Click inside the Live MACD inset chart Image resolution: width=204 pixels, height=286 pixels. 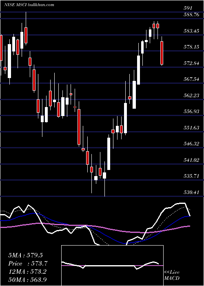[x=112, y=266]
